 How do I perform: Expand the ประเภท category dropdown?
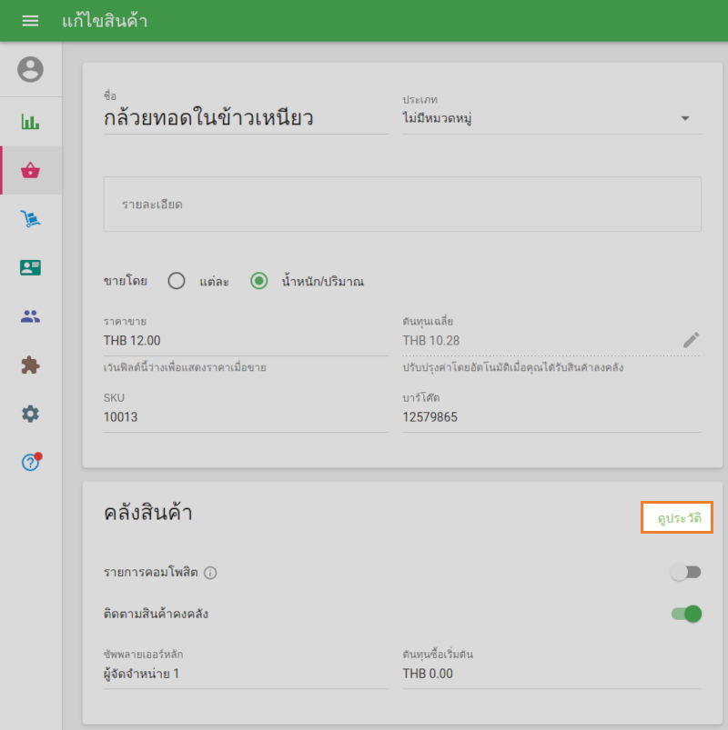coord(551,118)
